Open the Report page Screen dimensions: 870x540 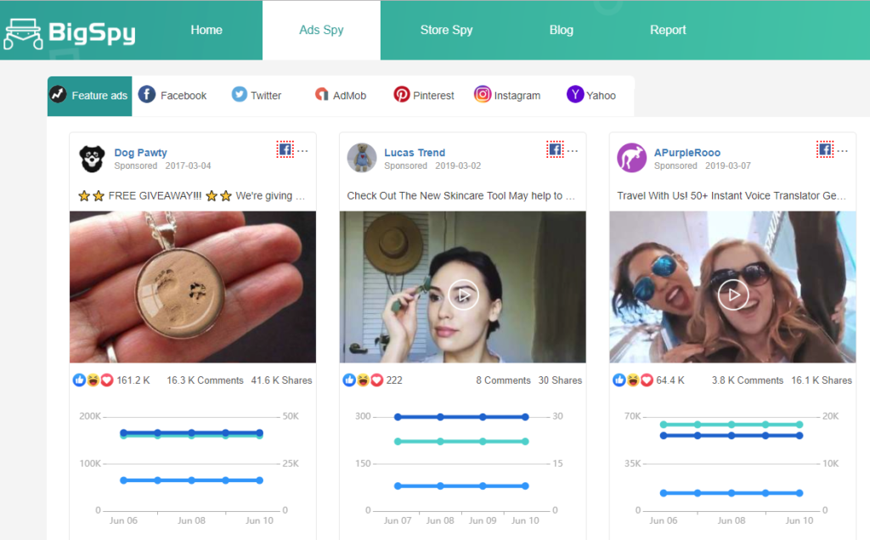point(668,30)
